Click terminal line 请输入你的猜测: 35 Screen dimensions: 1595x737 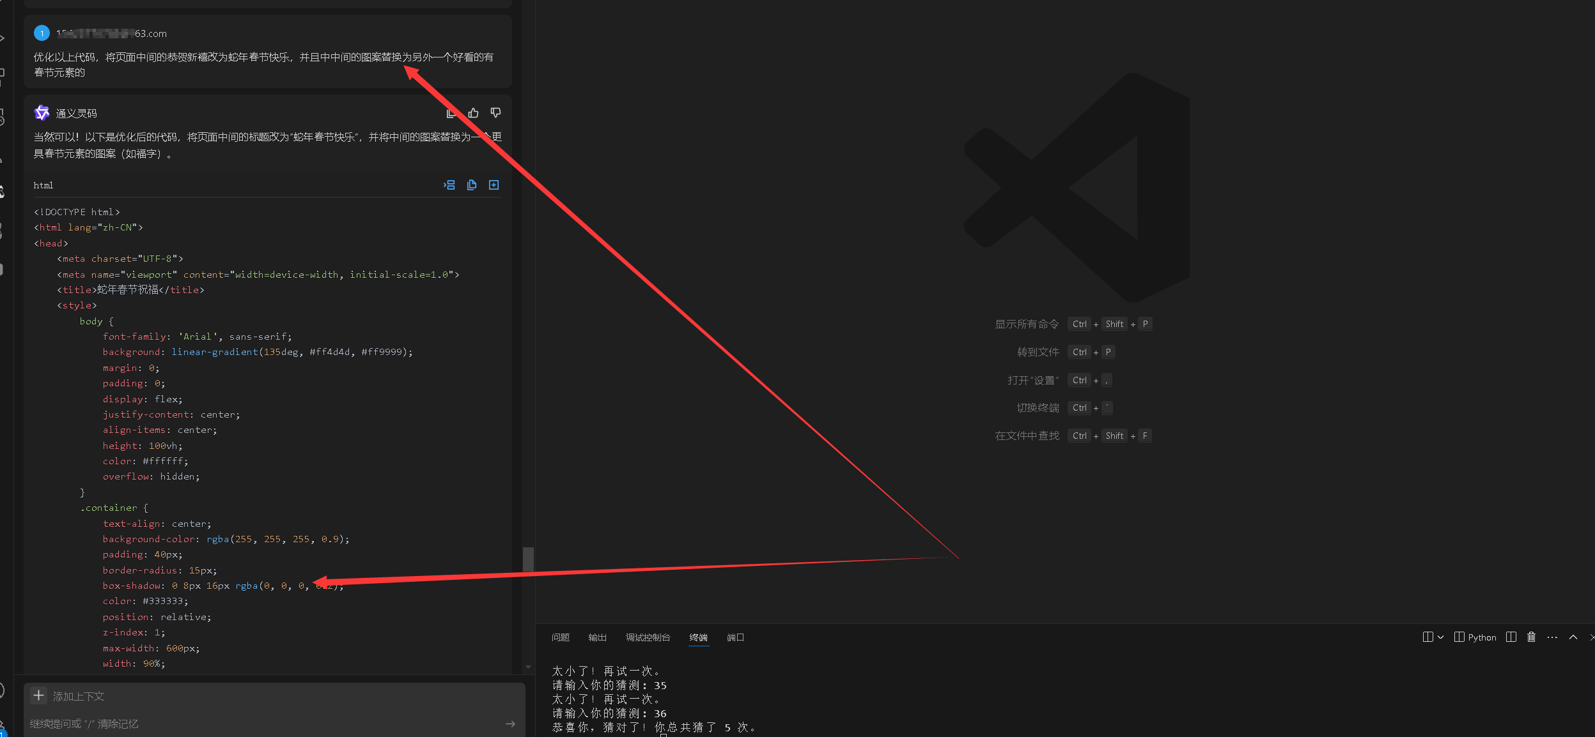(x=609, y=685)
